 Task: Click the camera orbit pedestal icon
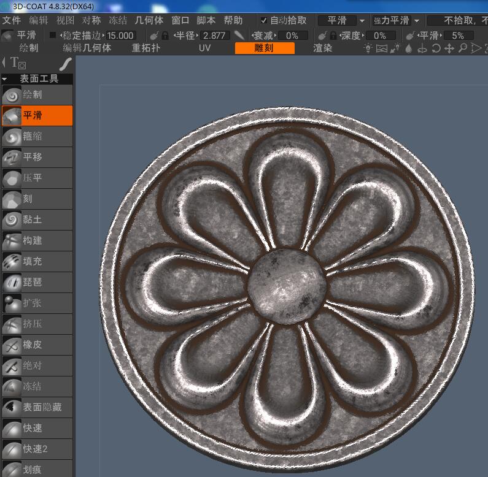click(422, 48)
